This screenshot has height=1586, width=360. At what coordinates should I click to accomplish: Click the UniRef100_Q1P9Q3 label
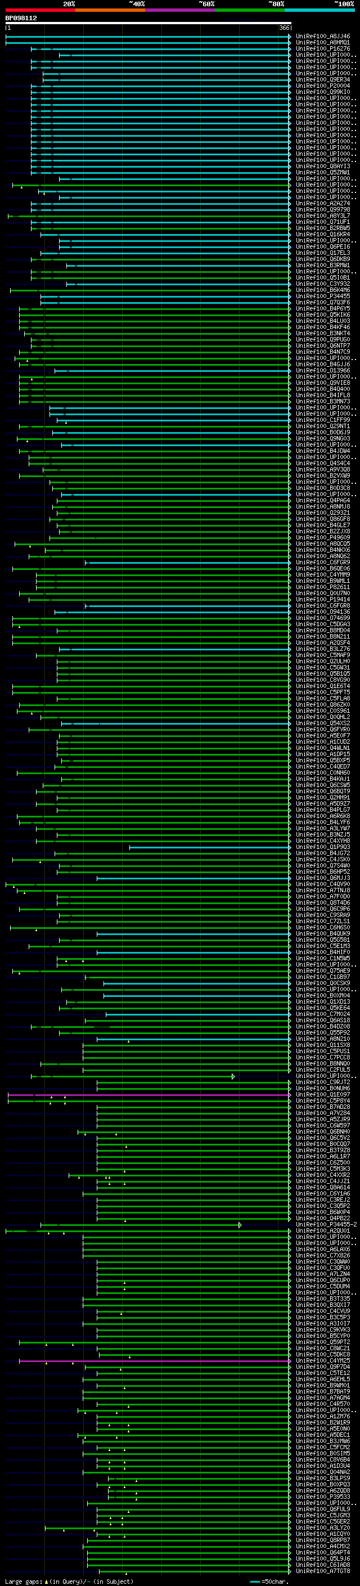322,847
